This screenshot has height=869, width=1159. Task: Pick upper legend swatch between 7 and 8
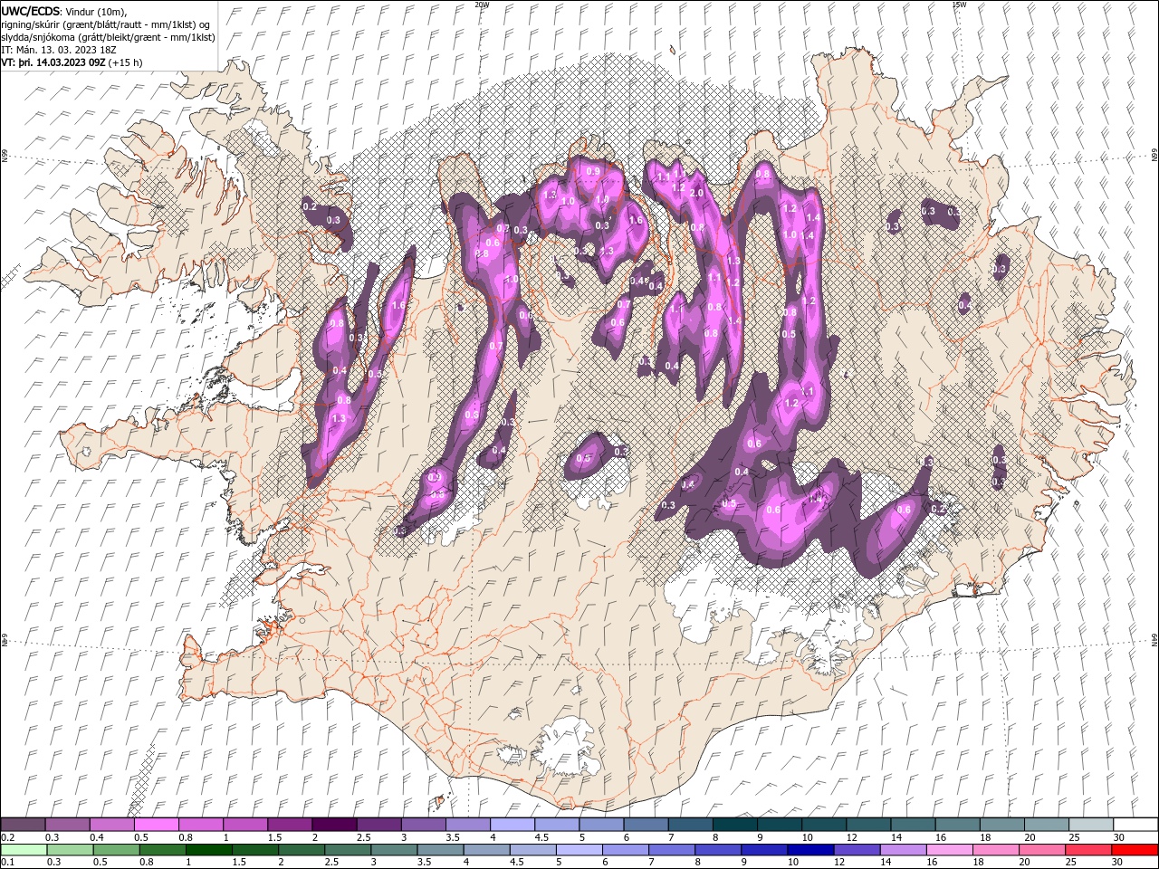pyautogui.click(x=691, y=824)
